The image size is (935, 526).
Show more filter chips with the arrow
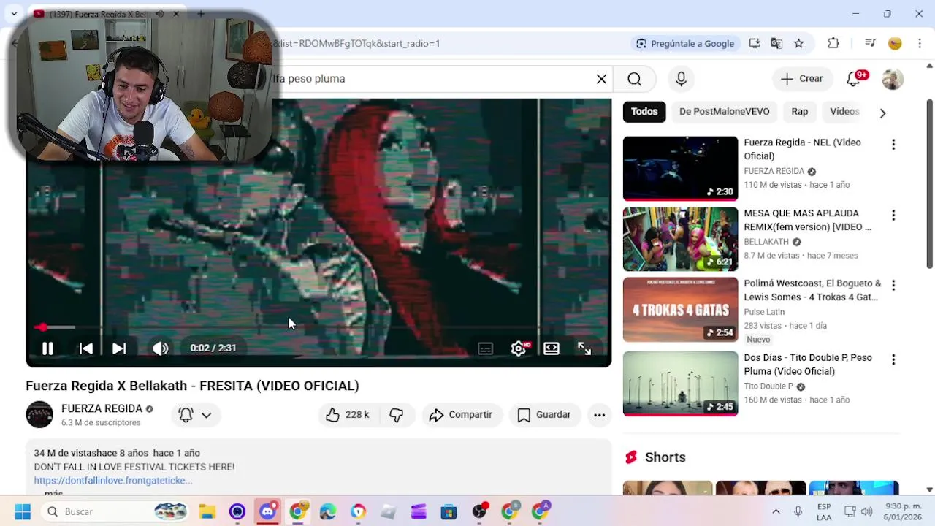(882, 113)
